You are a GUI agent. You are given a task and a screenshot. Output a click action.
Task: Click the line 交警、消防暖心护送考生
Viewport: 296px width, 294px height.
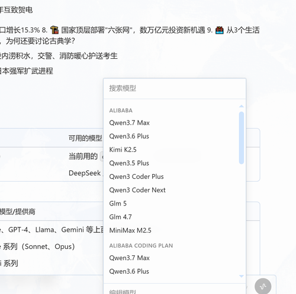[x=78, y=56]
